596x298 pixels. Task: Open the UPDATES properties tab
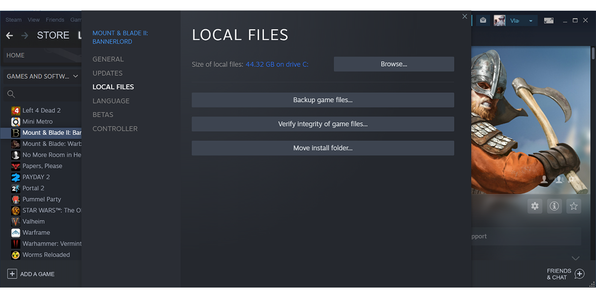click(107, 73)
